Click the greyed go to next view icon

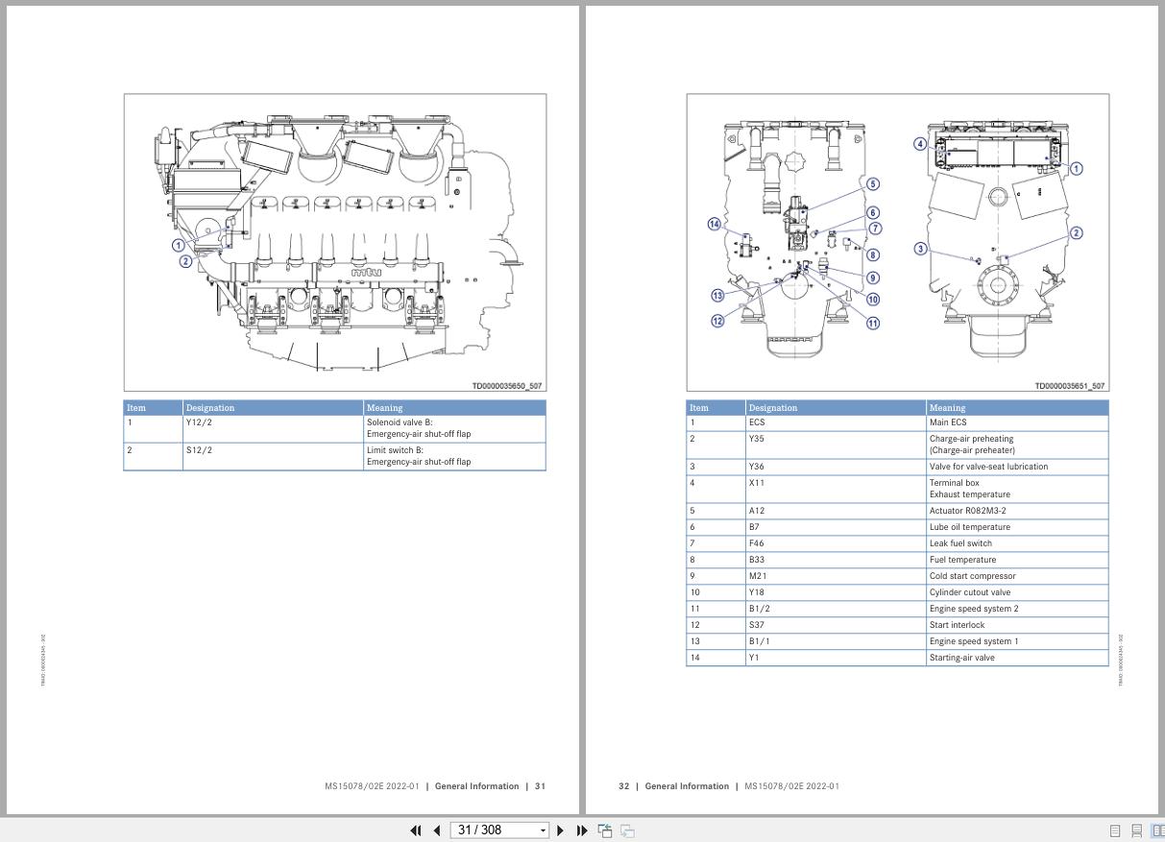click(627, 830)
